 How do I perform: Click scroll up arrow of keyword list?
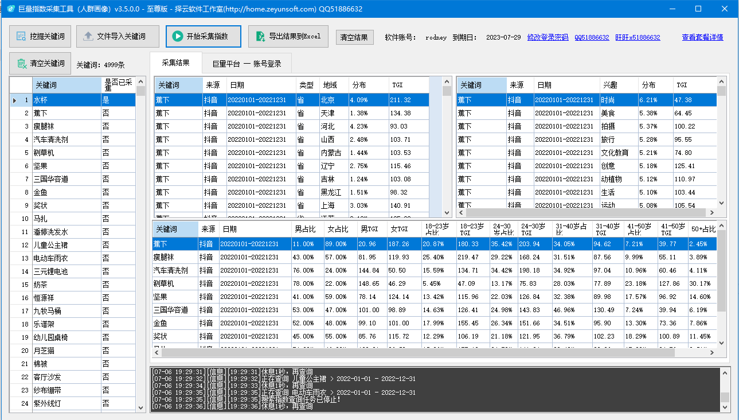click(x=141, y=82)
